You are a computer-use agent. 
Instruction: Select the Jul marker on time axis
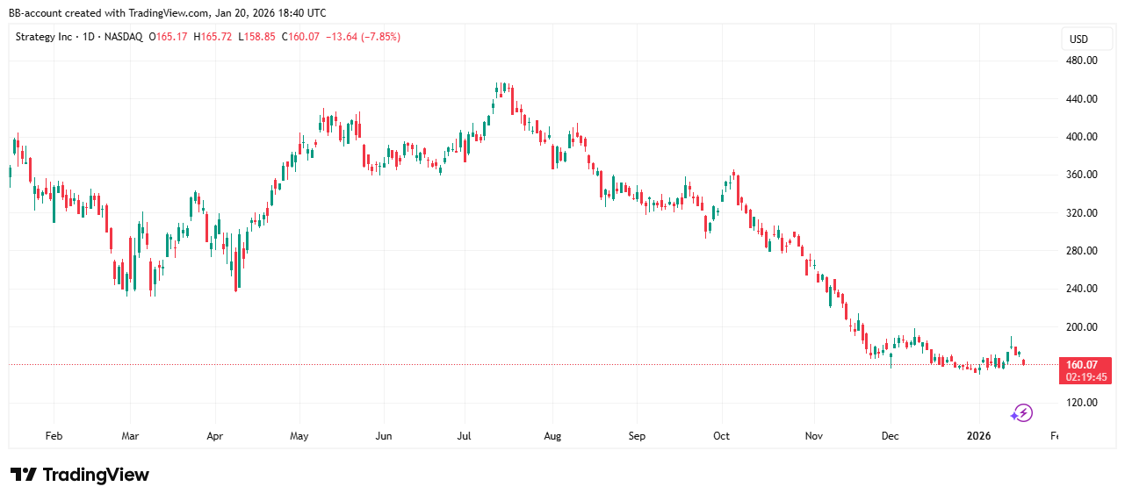[x=467, y=435]
